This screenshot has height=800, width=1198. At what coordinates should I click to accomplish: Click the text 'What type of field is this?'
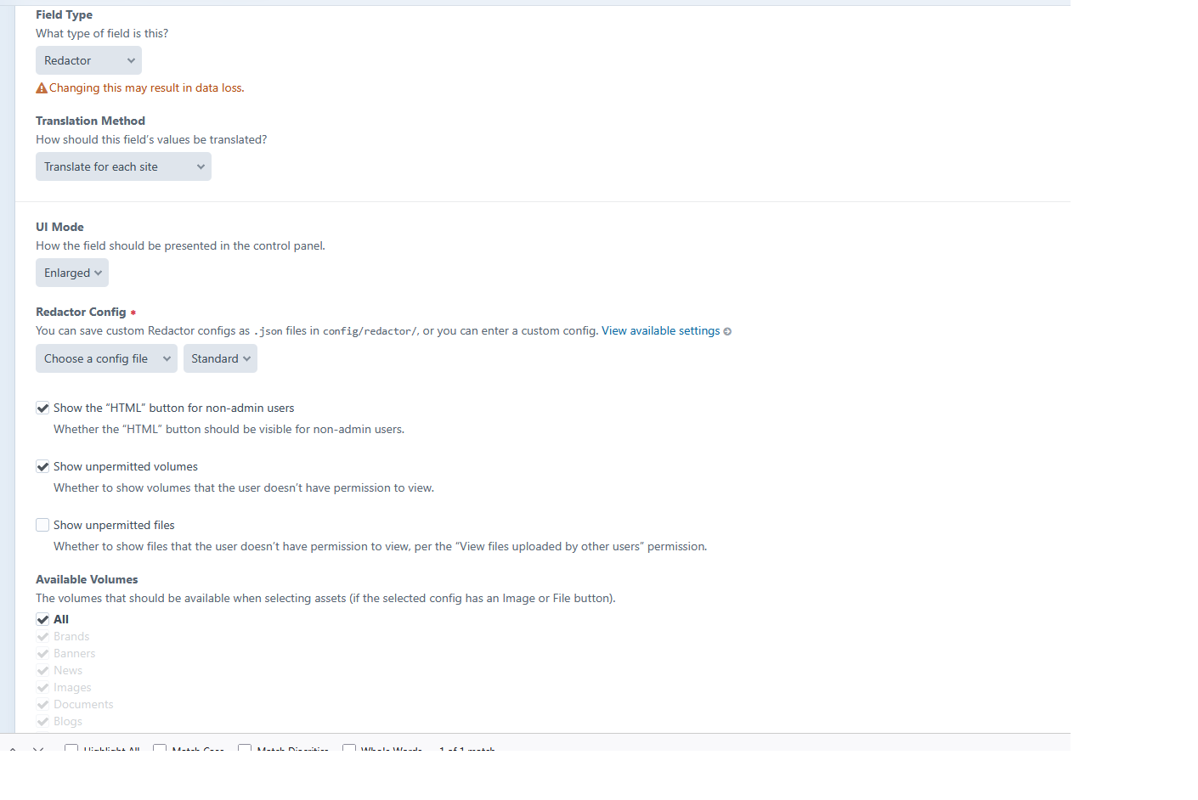pyautogui.click(x=102, y=34)
